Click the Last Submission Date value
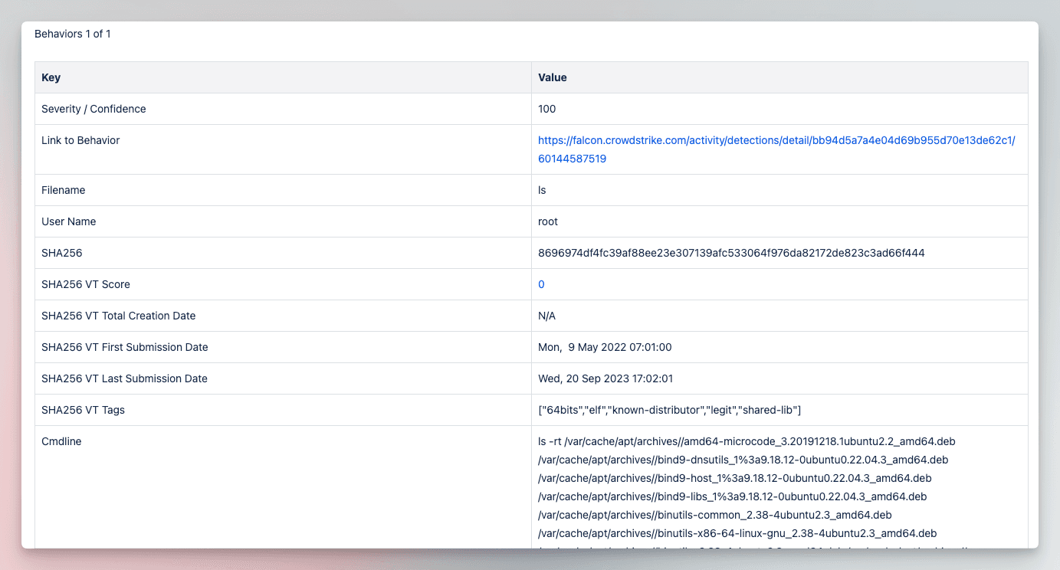 coord(605,378)
